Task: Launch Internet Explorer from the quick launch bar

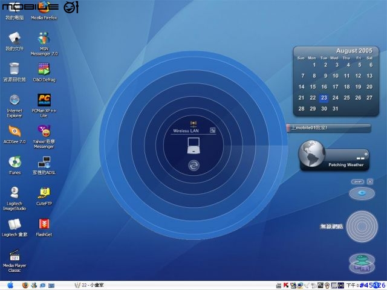Action: pos(42,285)
